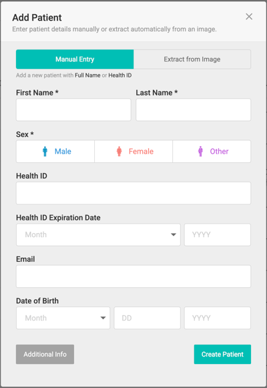This screenshot has height=388, width=267.
Task: Close the Add Patient dialog
Action: [x=249, y=17]
